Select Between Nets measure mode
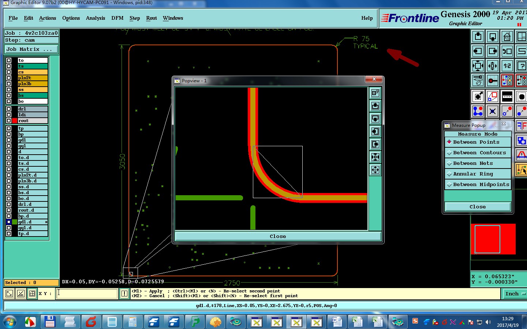527x329 pixels. [478, 163]
